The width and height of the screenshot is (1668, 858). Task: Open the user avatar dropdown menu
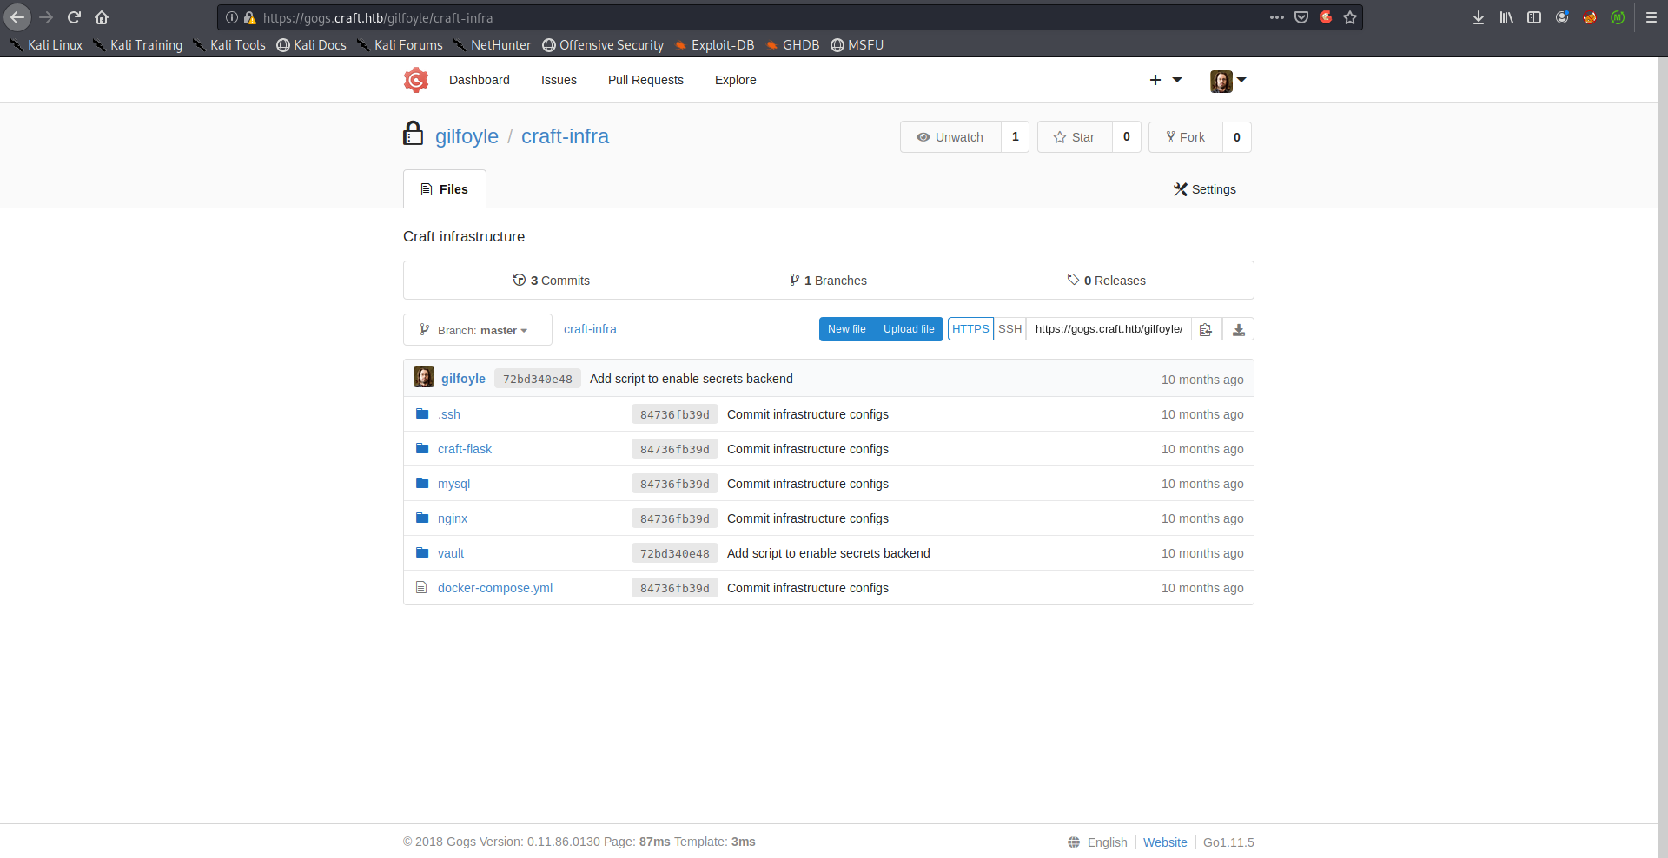1228,81
